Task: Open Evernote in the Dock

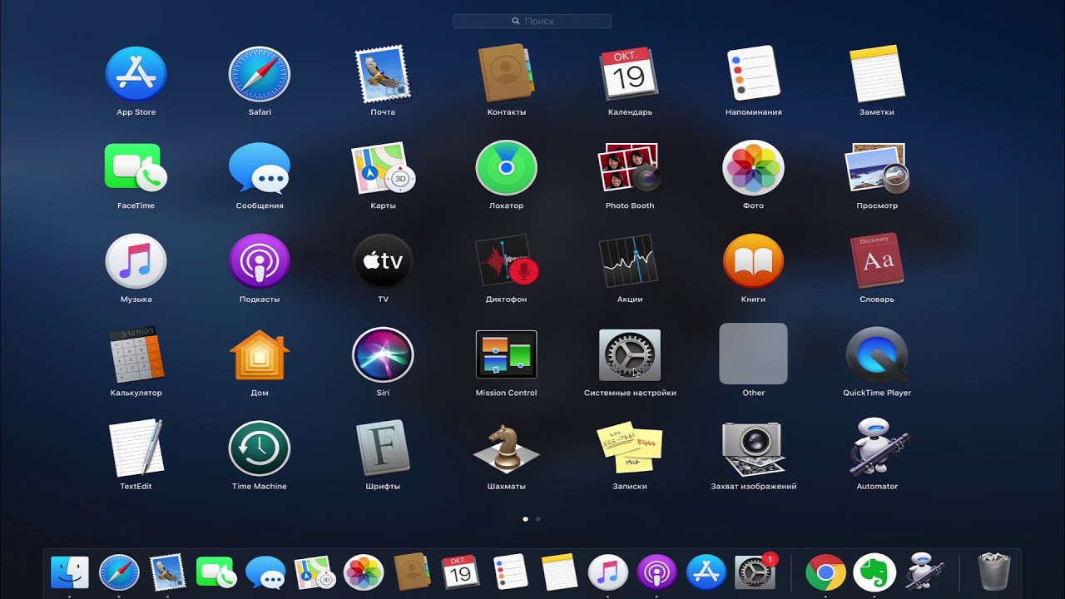Action: pos(874,572)
